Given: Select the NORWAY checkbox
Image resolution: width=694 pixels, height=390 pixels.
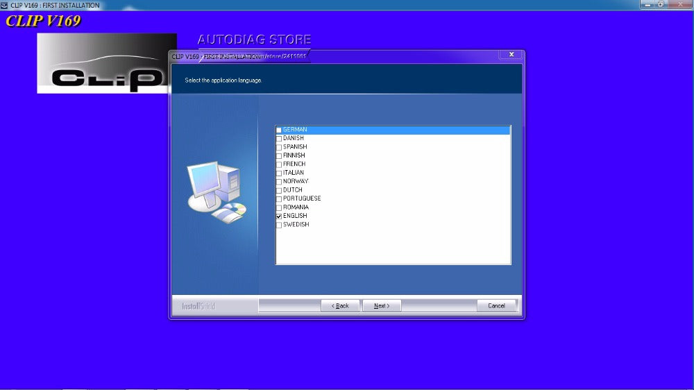Looking at the screenshot, I should [279, 181].
